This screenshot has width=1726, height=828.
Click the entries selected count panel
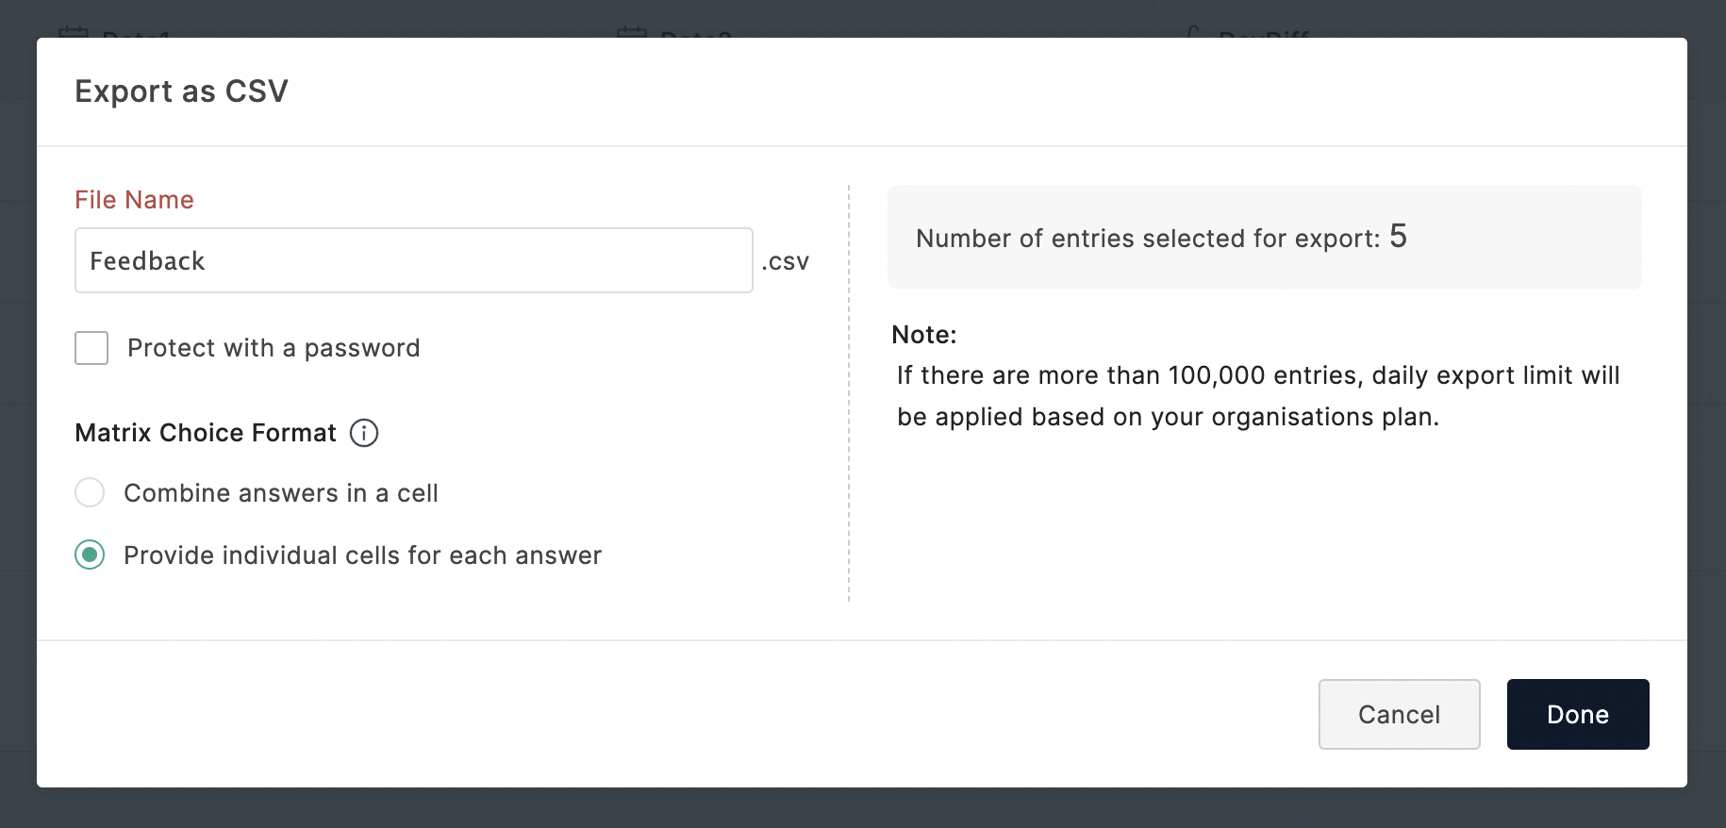(1264, 237)
